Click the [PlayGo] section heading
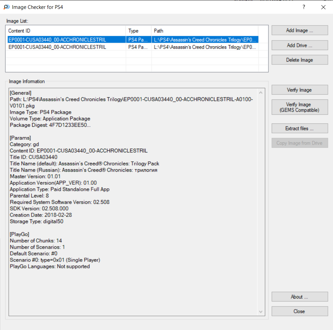The height and width of the screenshot is (330, 333). click(20, 234)
